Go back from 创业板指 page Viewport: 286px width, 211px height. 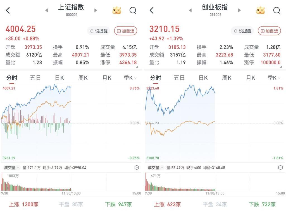tap(152, 11)
